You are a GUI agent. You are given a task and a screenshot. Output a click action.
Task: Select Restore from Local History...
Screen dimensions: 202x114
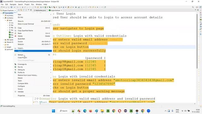click(33, 75)
